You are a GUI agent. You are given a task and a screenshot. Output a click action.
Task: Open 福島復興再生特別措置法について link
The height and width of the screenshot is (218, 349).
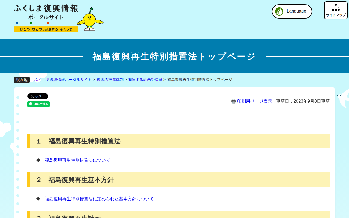77,160
